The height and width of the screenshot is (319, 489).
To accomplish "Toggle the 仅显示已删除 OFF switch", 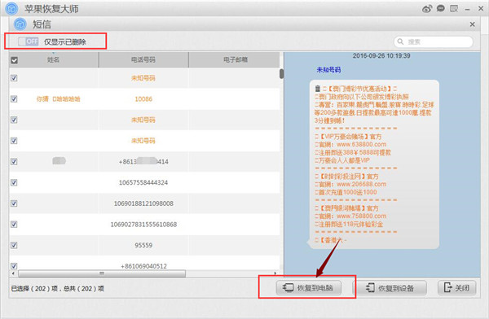I will 28,42.
